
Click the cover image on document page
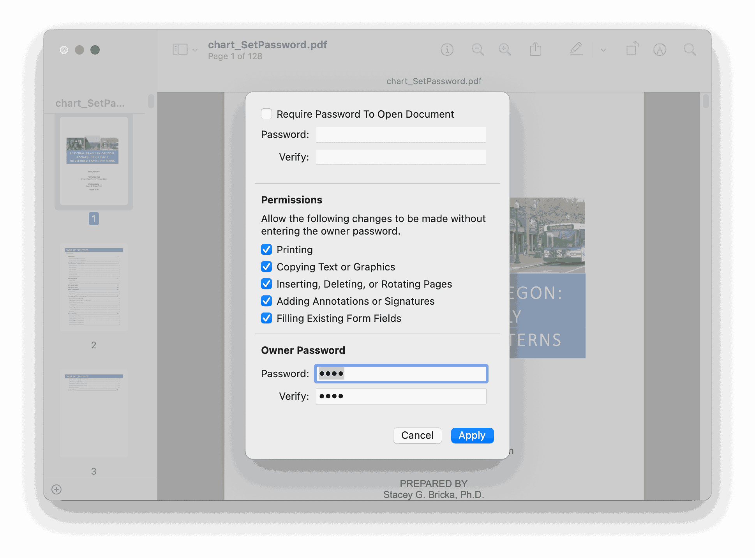(547, 235)
